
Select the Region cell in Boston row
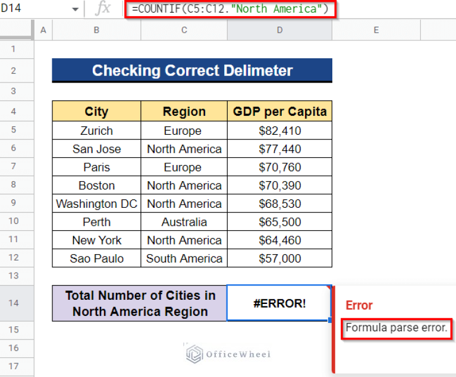pyautogui.click(x=184, y=185)
